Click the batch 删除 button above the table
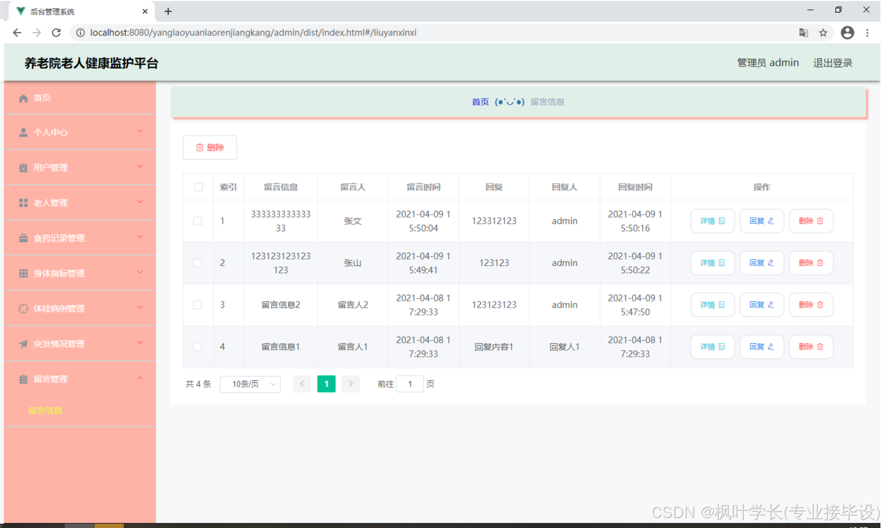 coord(210,148)
